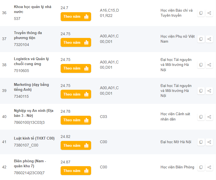This screenshot has width=216, height=180.
Task: Share the Truyền thông đa phương tiện entry
Action: click(x=209, y=39)
